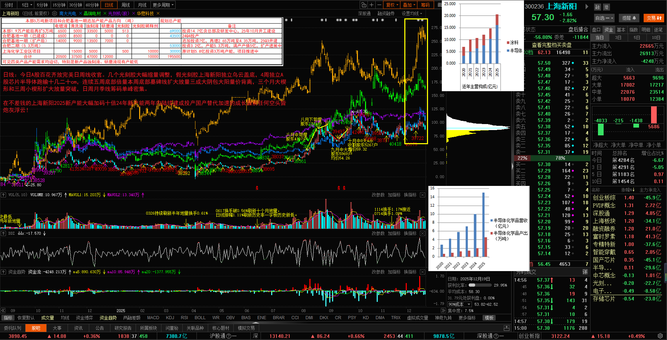Click 查看完整档买卖盘 link
This screenshot has width=667, height=340.
tap(552, 45)
